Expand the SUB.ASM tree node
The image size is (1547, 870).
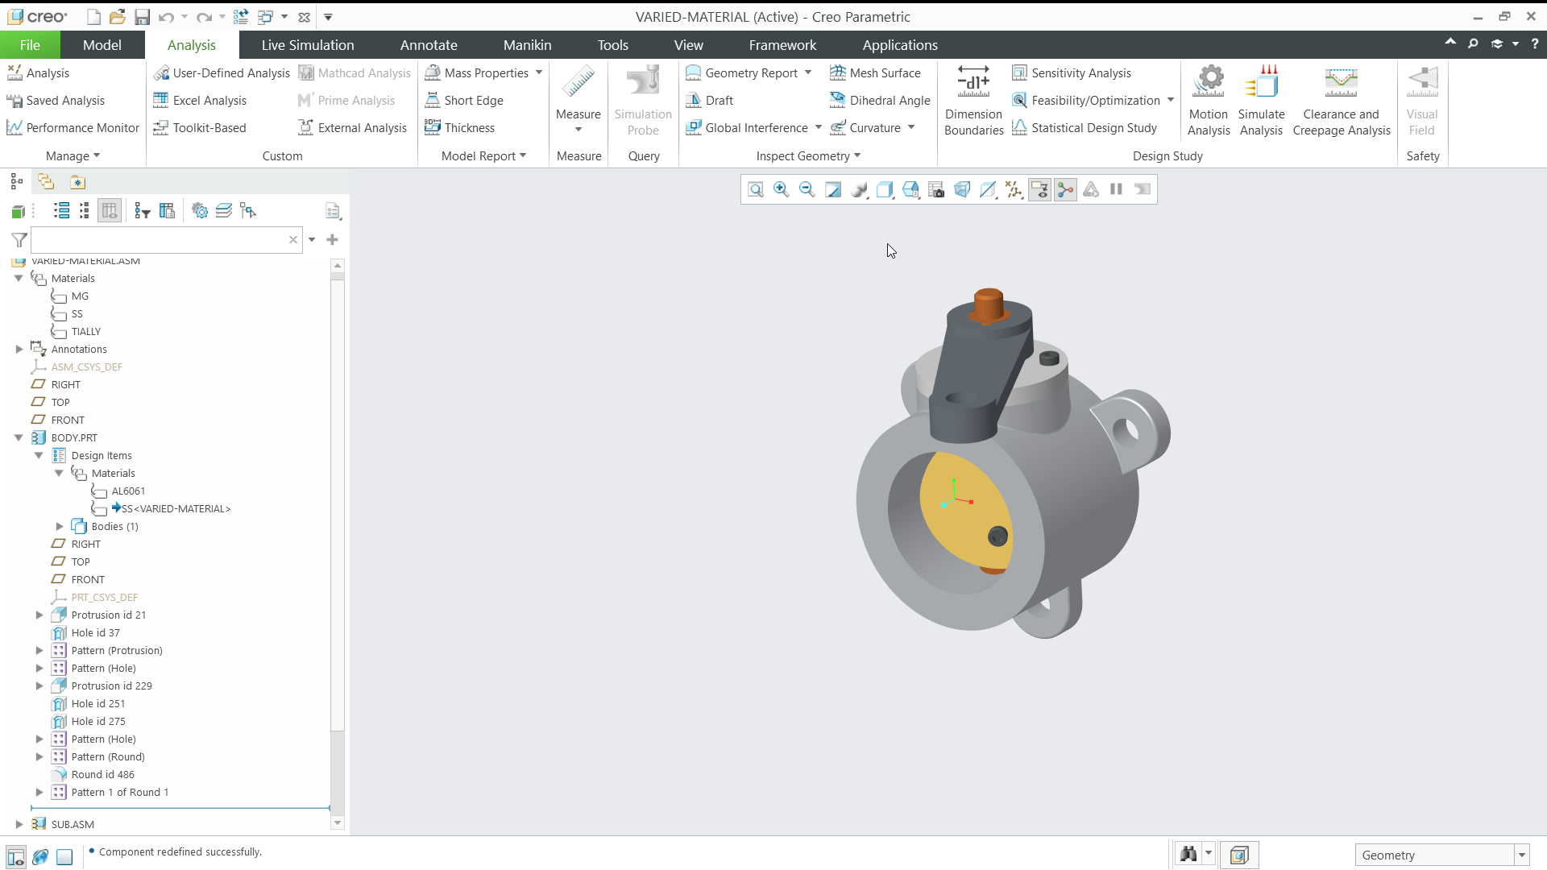point(19,824)
